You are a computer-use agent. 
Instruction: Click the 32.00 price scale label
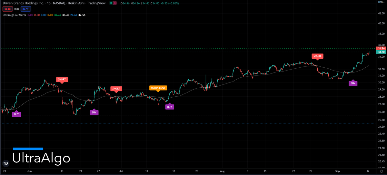tap(382, 69)
